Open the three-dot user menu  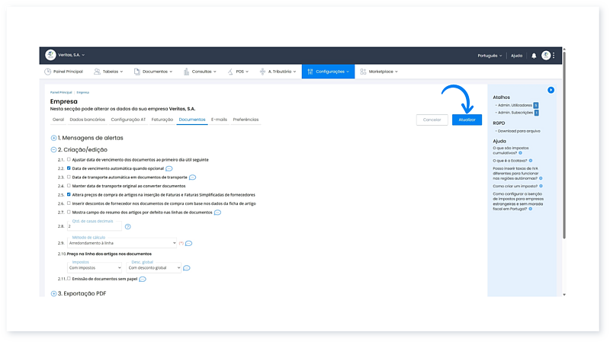tap(554, 56)
